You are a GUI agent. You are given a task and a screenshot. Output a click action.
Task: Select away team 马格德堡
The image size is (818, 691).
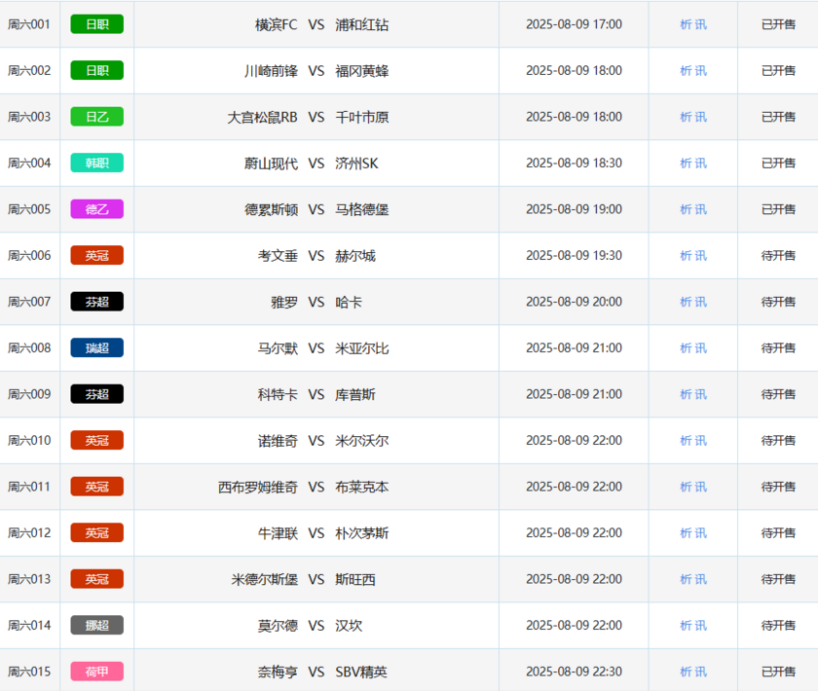coord(361,209)
